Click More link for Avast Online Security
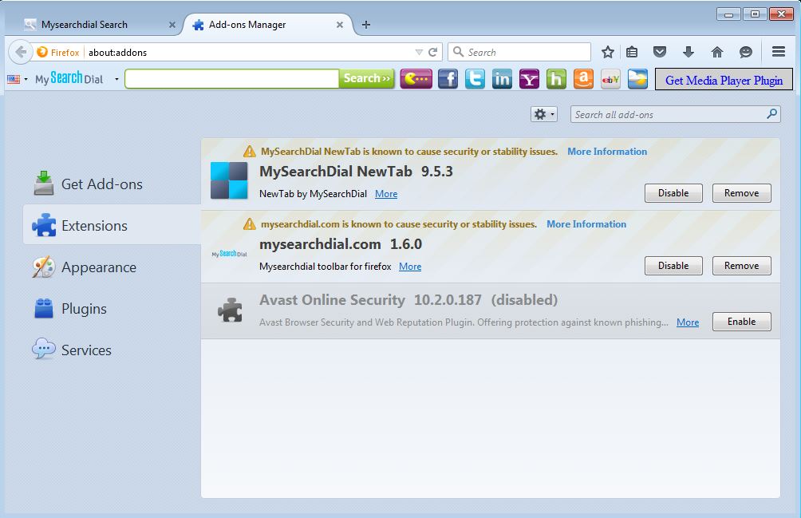Screen dimensions: 801x518 688,322
